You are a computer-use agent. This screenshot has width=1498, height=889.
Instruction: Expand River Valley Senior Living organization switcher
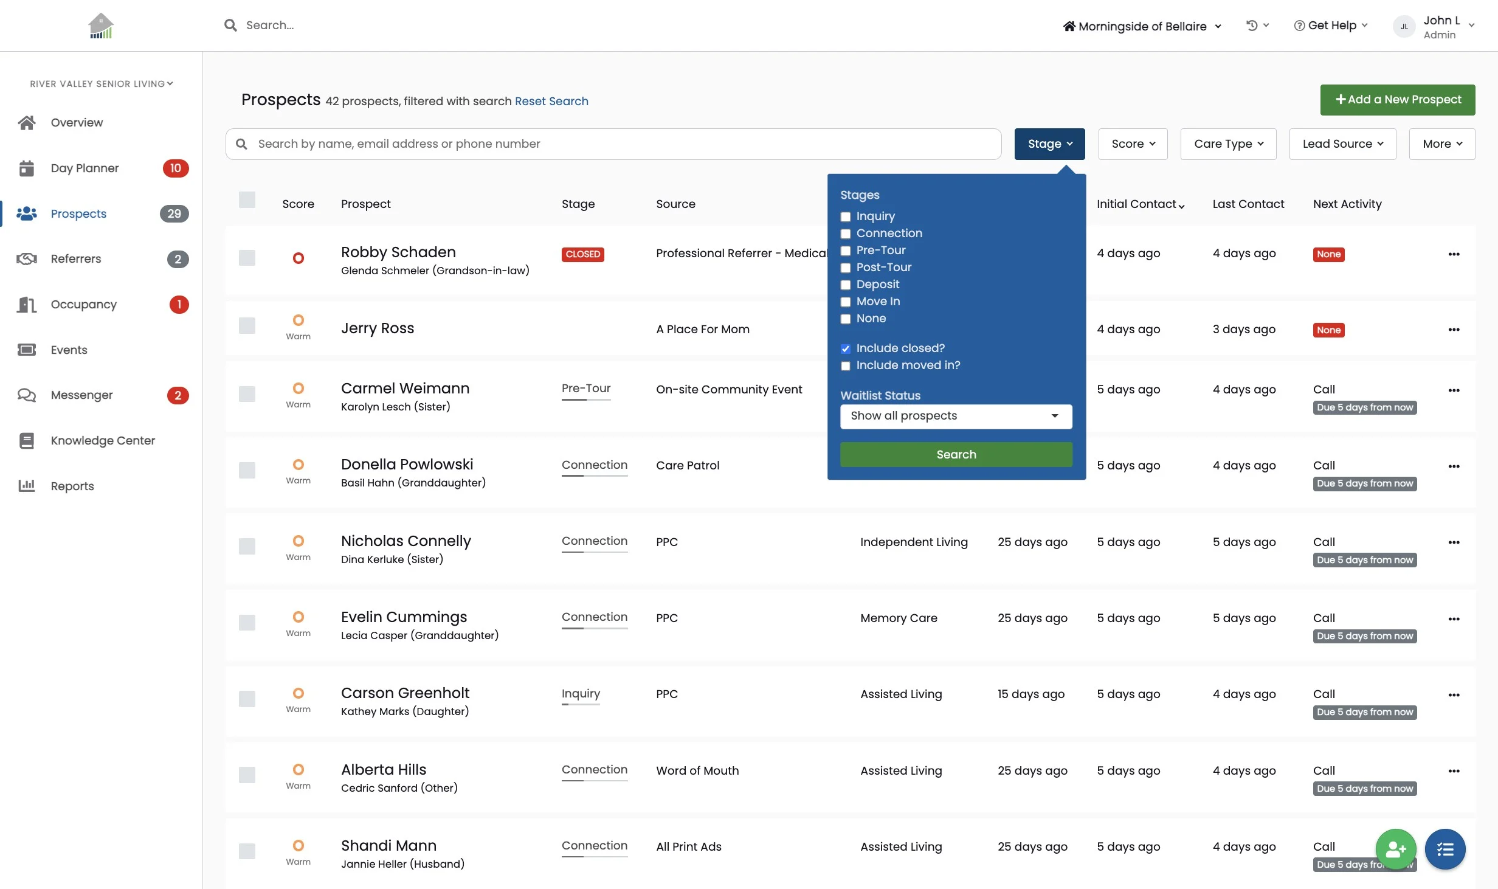[102, 84]
